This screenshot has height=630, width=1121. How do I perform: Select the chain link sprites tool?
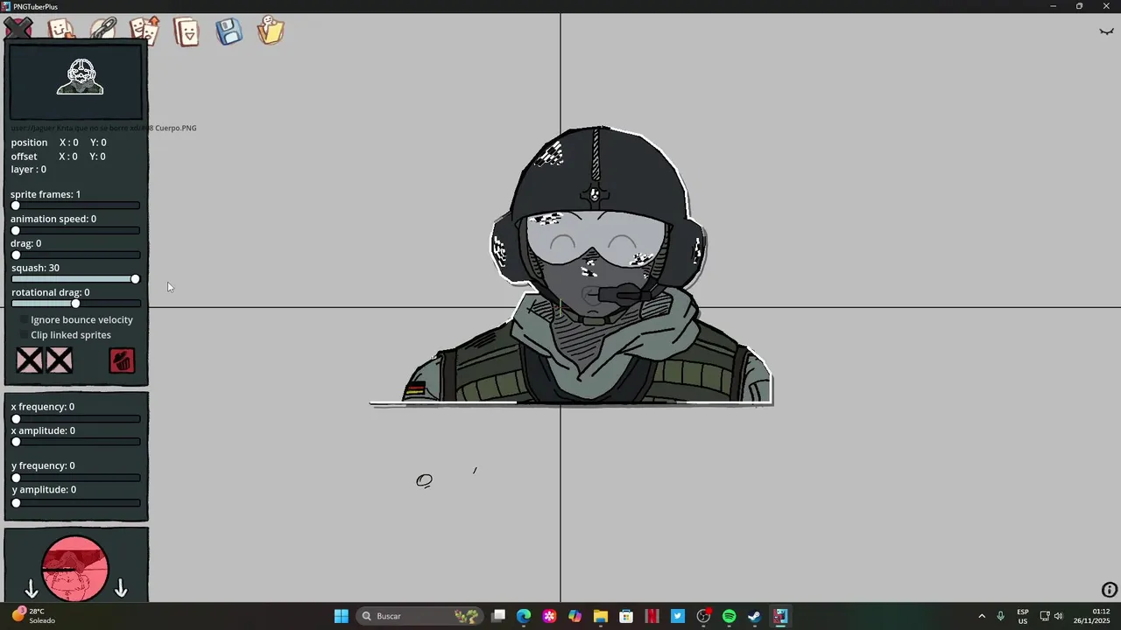tap(103, 29)
